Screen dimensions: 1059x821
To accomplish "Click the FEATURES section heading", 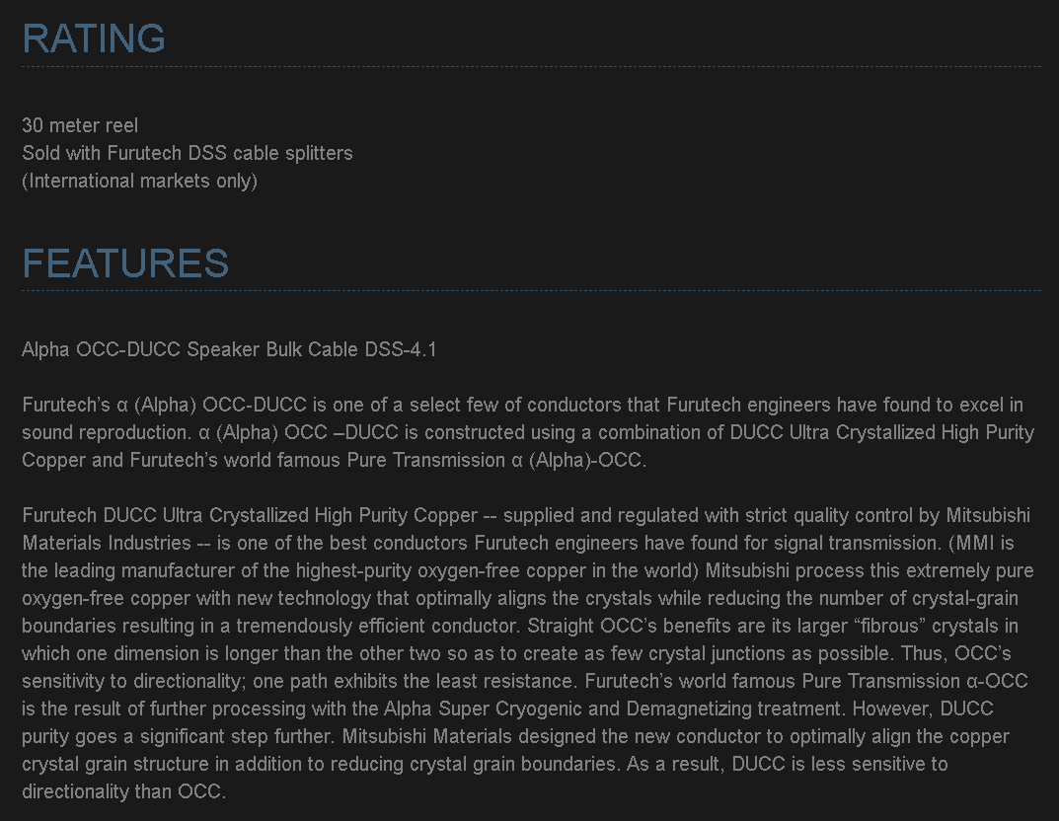I will click(125, 263).
